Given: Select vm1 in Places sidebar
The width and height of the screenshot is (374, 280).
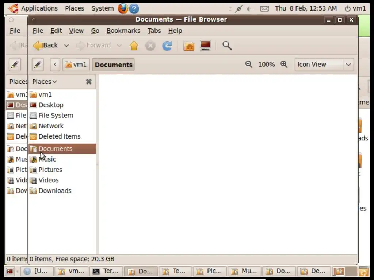Looking at the screenshot, I should click(62, 94).
